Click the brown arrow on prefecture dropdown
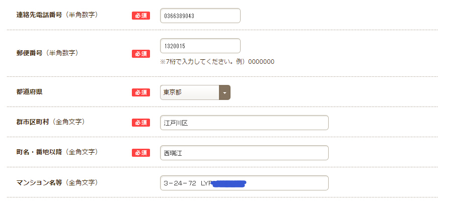 [224, 92]
